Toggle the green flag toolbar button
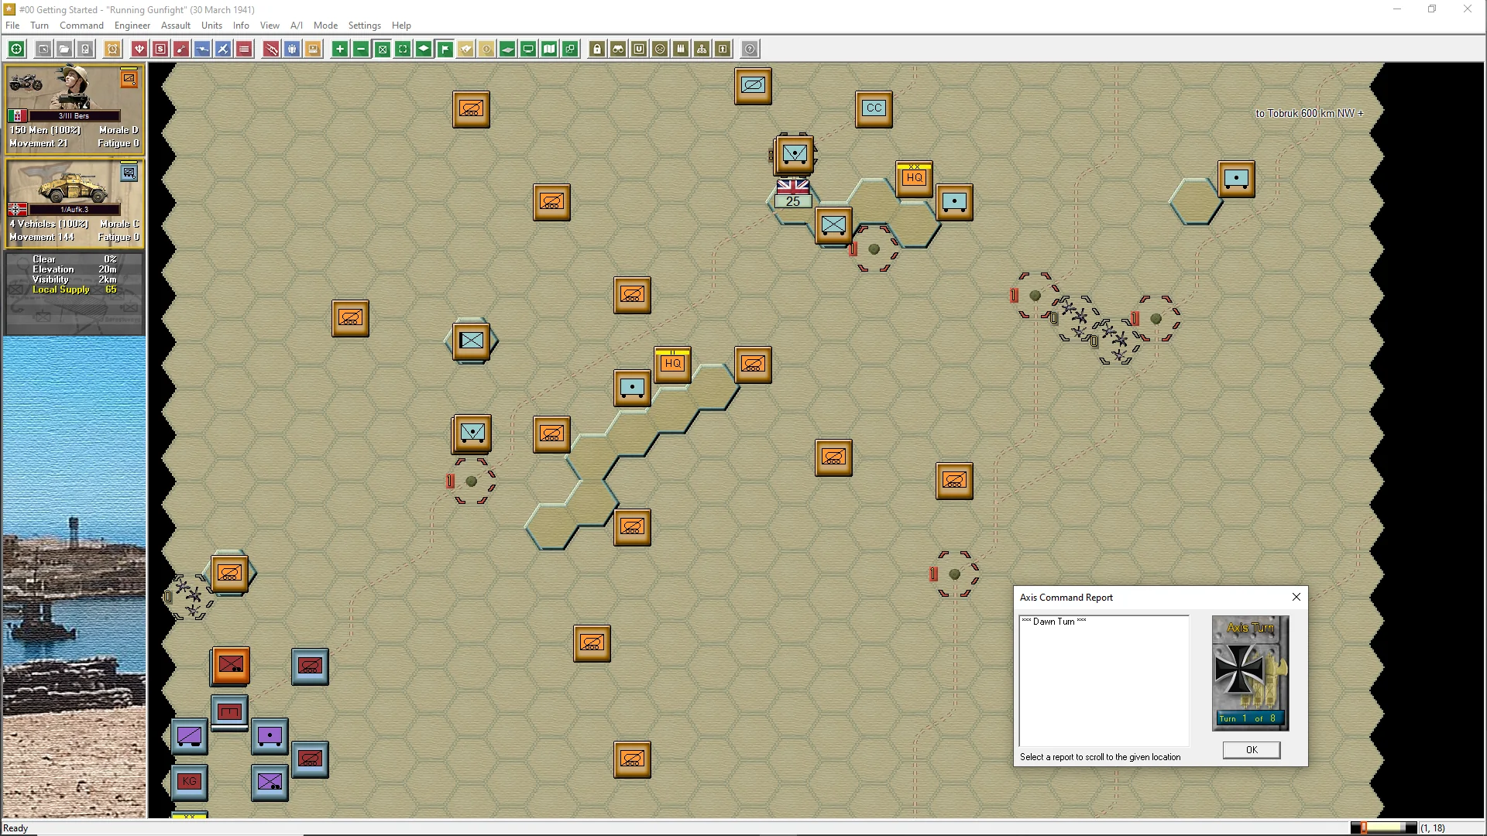 click(445, 49)
